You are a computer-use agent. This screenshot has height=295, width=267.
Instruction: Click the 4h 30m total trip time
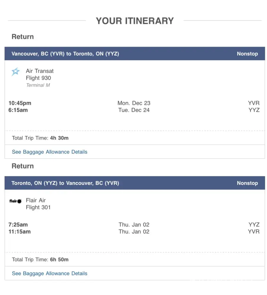[x=59, y=138]
